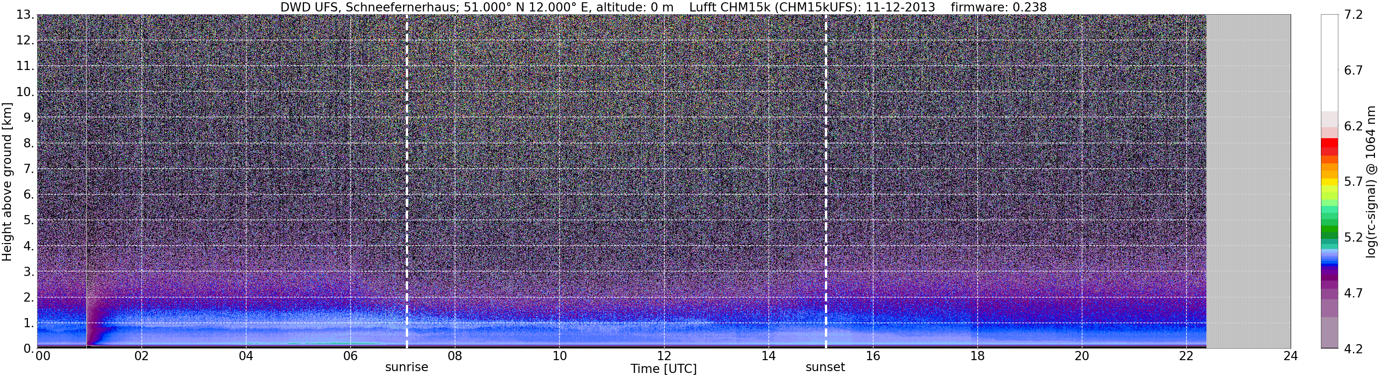Viewport: 1380px width, 378px height.
Task: Click the 'firmware: 0.238' text in title
Action: [998, 7]
